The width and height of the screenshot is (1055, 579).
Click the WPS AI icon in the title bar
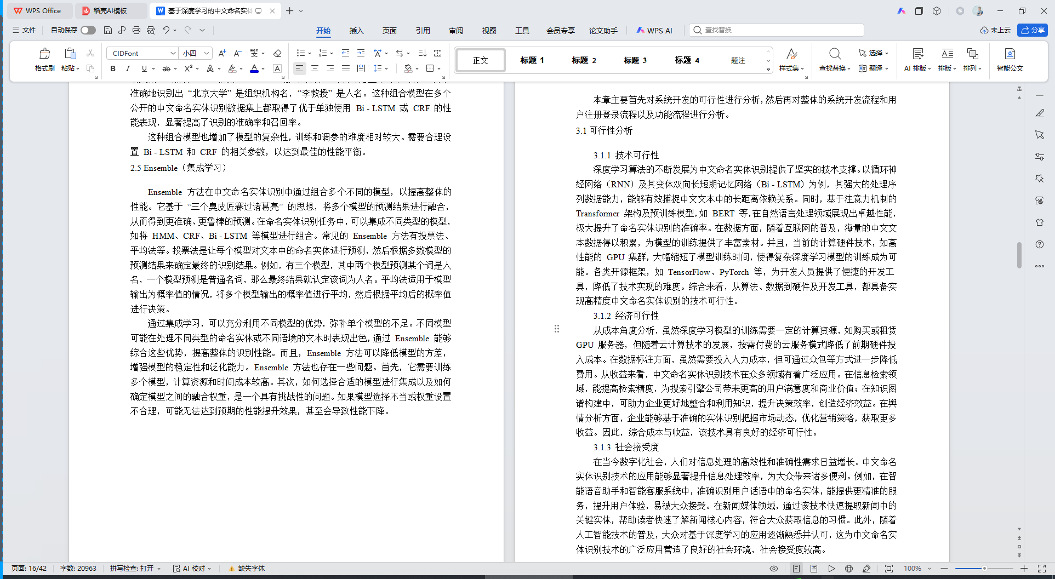click(902, 11)
